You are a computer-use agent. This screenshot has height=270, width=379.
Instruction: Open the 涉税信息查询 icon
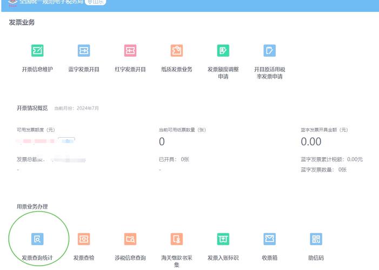click(130, 239)
